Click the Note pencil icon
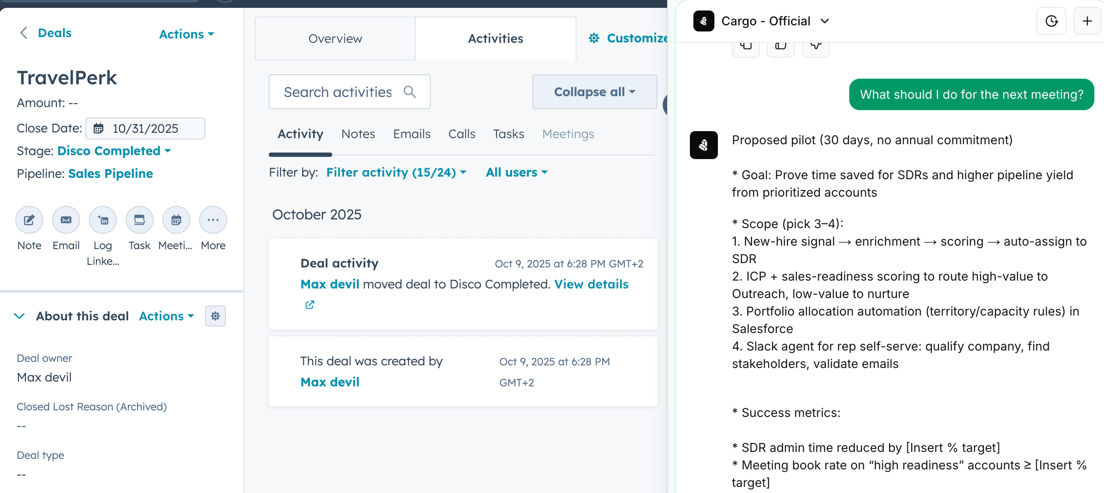This screenshot has height=493, width=1104. click(29, 220)
